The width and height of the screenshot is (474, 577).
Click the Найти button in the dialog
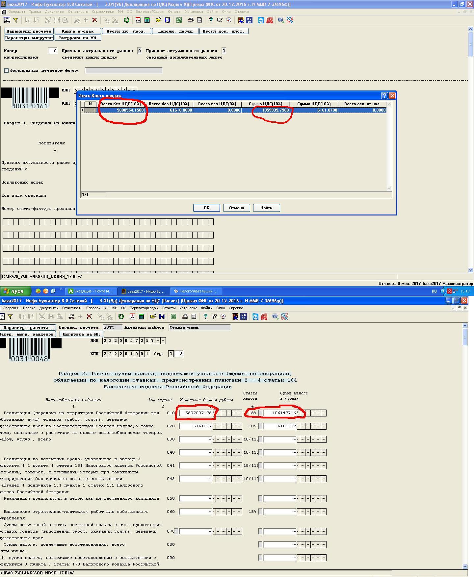(x=266, y=208)
